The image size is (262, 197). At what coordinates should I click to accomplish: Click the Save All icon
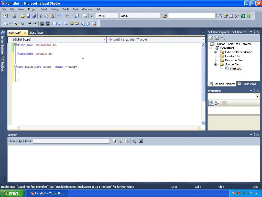click(x=34, y=16)
